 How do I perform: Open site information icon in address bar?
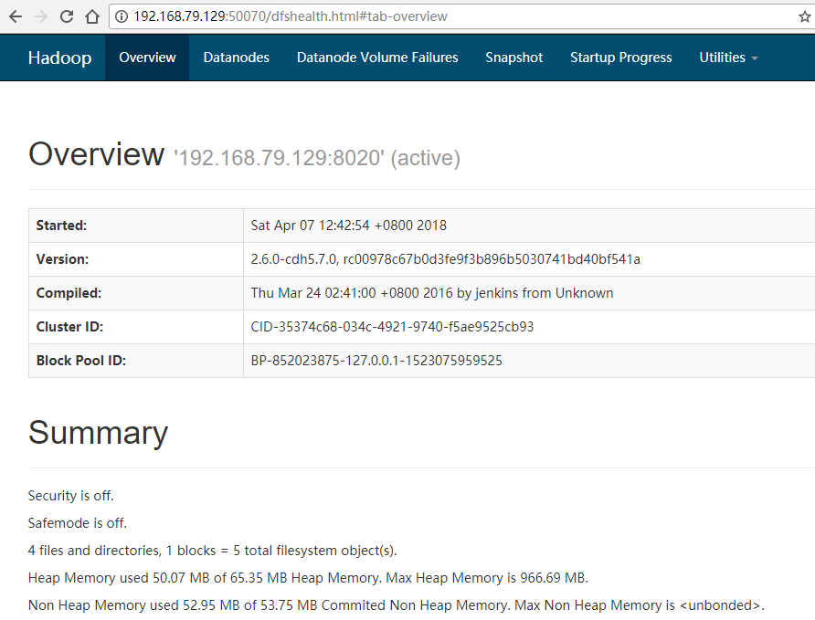click(x=122, y=16)
